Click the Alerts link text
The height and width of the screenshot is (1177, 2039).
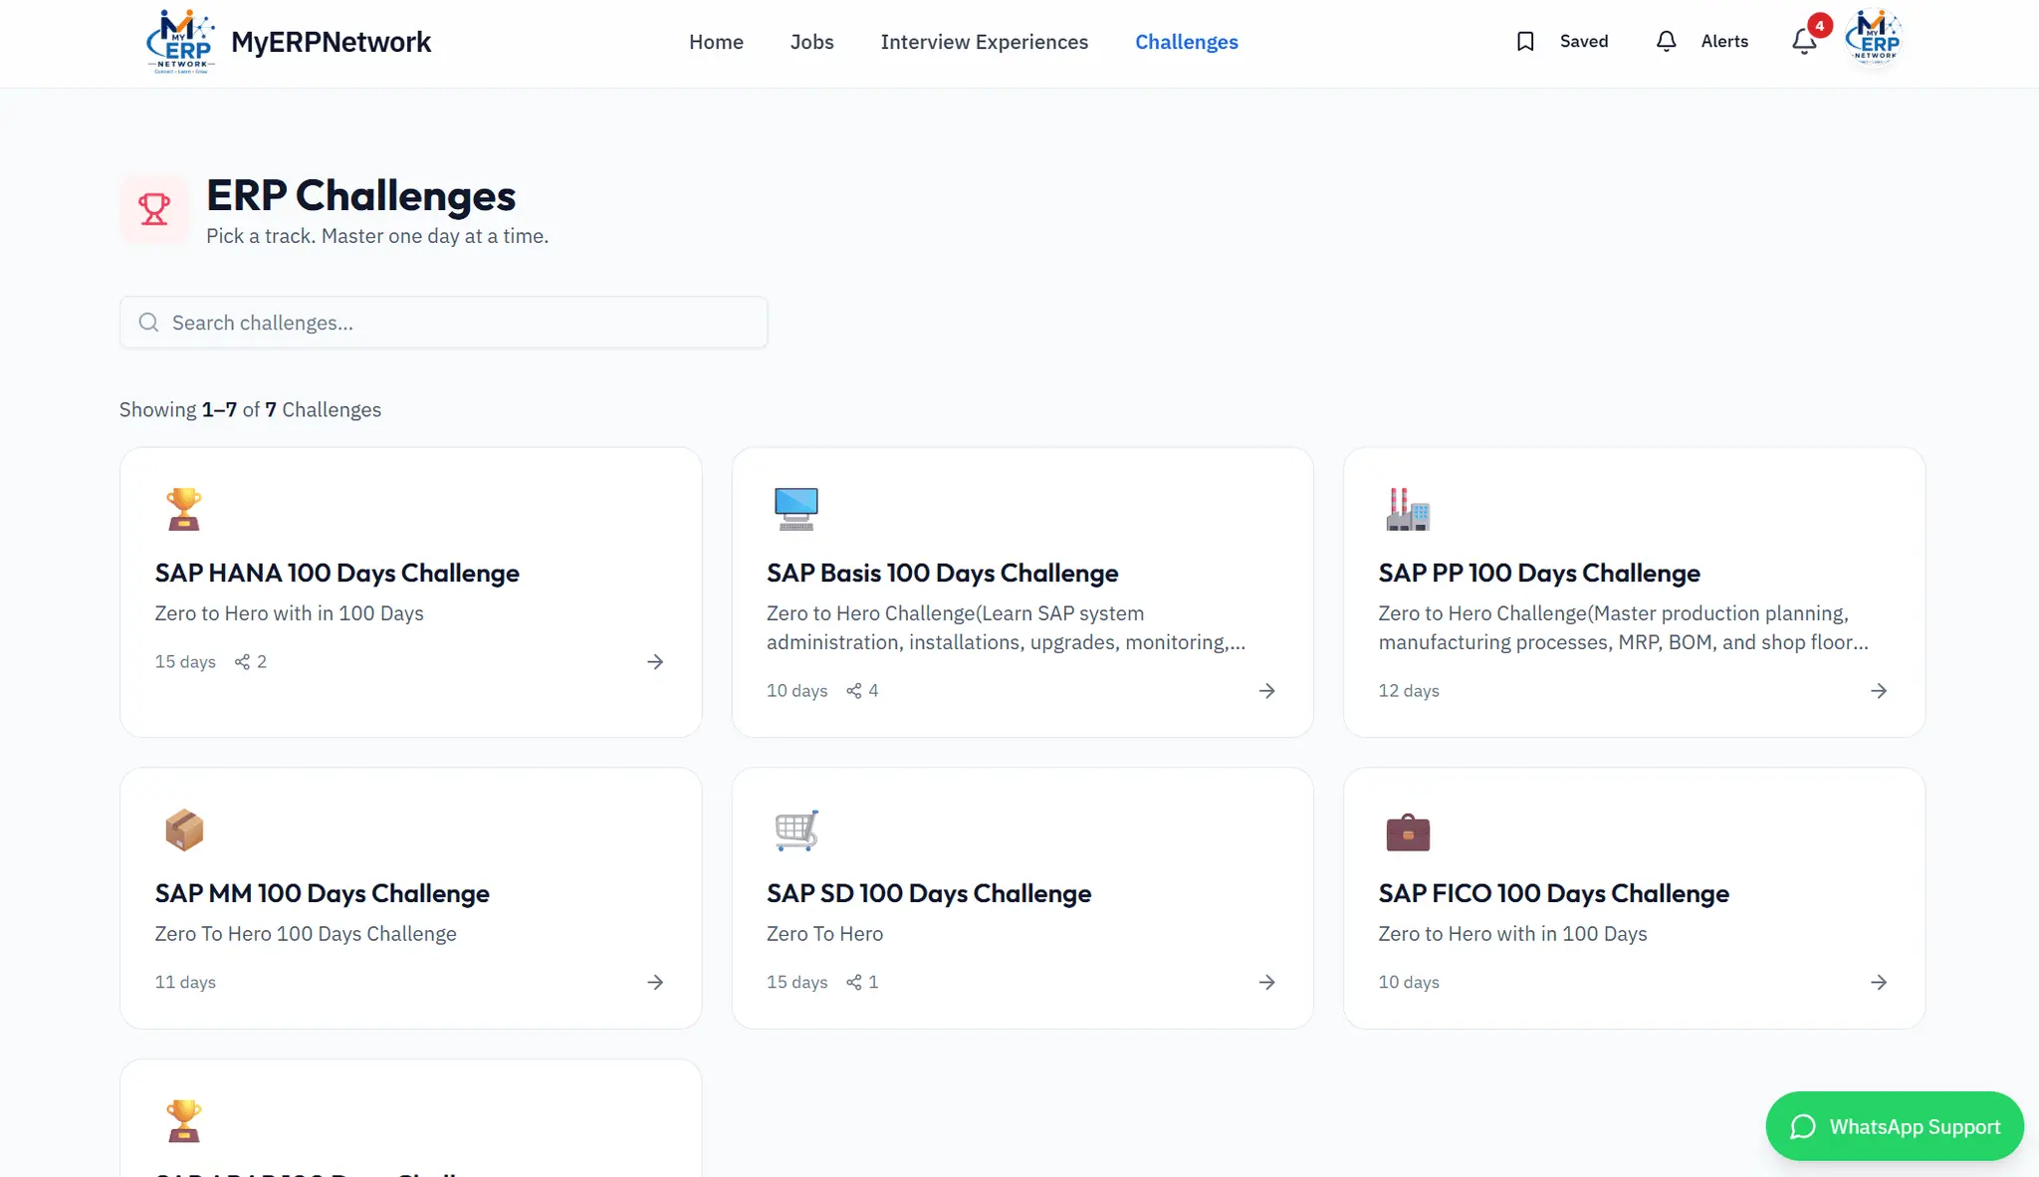coord(1724,41)
